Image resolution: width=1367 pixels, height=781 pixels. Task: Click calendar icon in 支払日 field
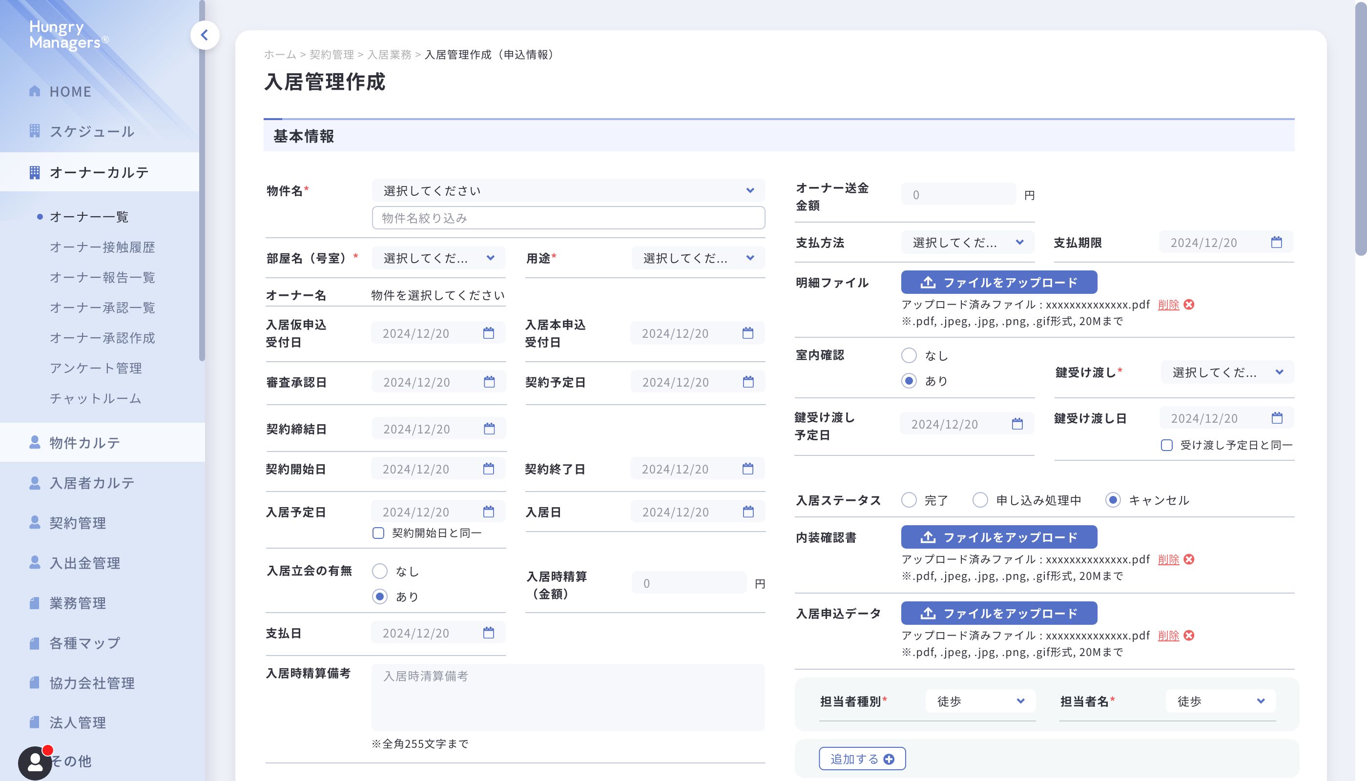coord(488,633)
